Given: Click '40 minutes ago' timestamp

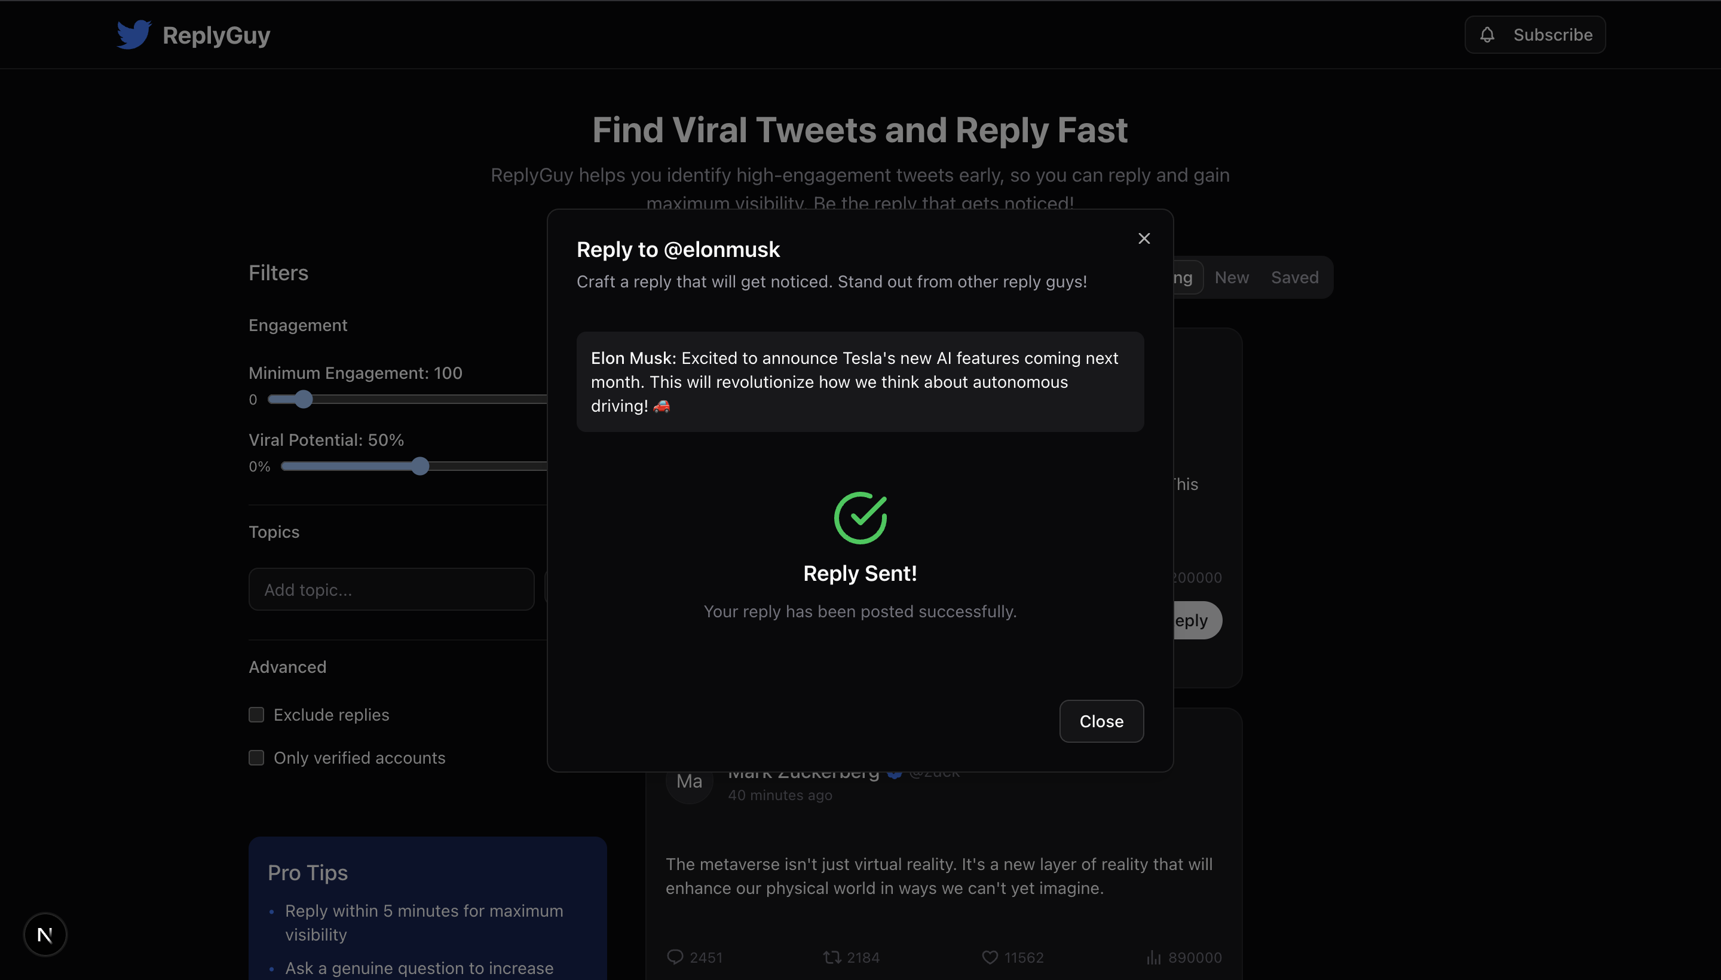Looking at the screenshot, I should [780, 795].
